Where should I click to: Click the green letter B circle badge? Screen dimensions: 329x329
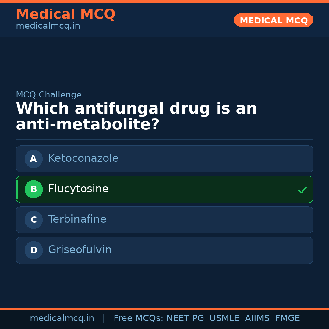pyautogui.click(x=34, y=189)
